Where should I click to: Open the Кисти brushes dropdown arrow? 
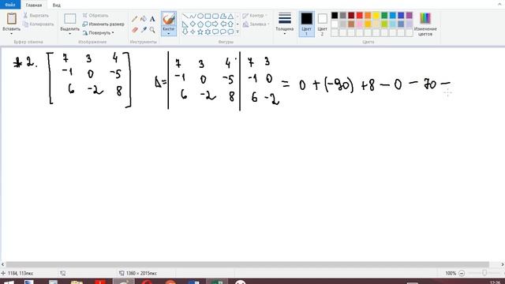point(169,33)
